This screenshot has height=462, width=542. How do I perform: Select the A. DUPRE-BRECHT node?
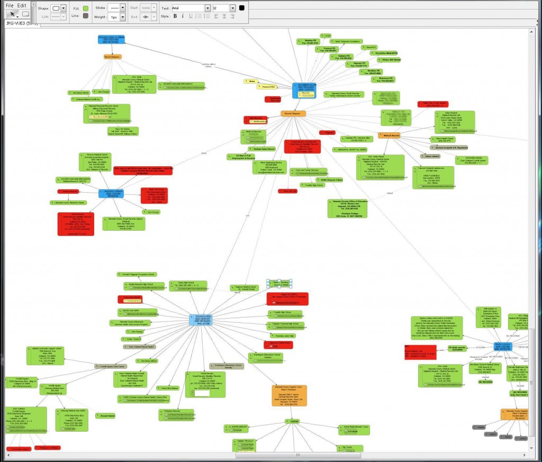(236, 429)
